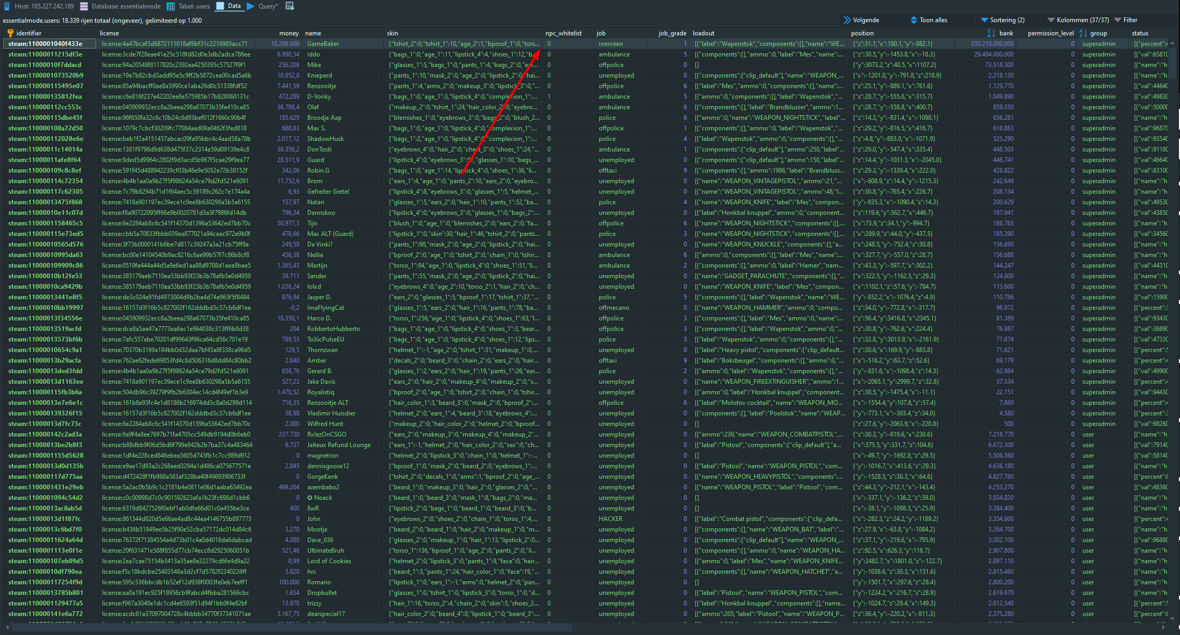This screenshot has width=1180, height=635.
Task: Click the descending sort icon on bank
Action: [991, 33]
